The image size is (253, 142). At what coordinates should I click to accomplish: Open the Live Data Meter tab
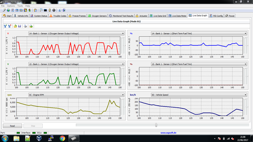[177, 16]
